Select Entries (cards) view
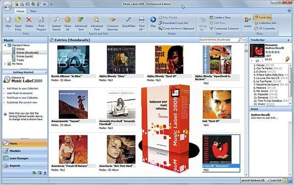This screenshot has height=185, width=294. tap(24, 56)
